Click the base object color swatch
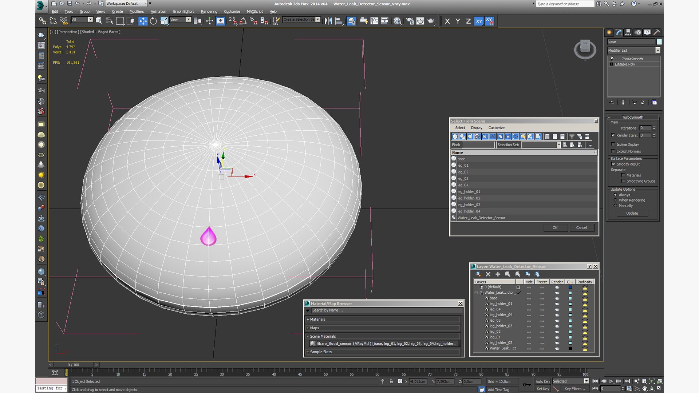The height and width of the screenshot is (393, 699). [x=659, y=42]
